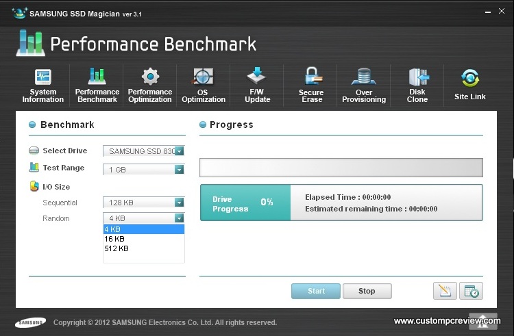Open F/W Update section

click(x=257, y=86)
